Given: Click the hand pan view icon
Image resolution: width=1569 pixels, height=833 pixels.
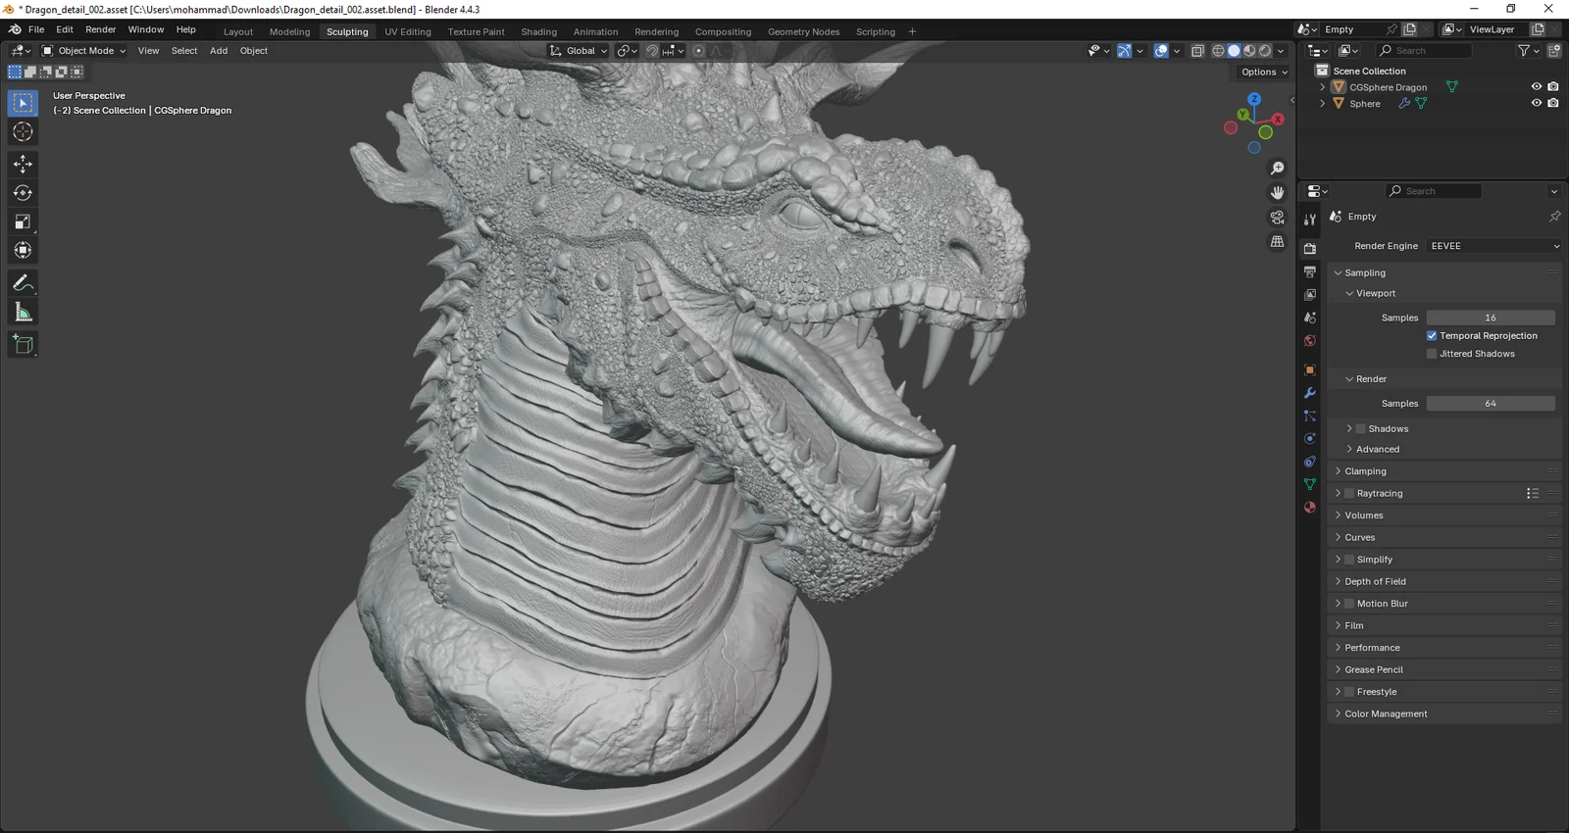Looking at the screenshot, I should pyautogui.click(x=1277, y=193).
